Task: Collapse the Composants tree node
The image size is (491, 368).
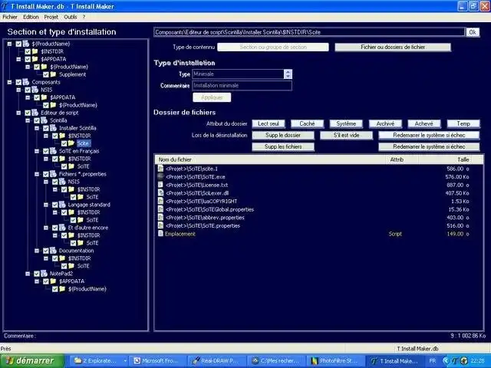Action: pyautogui.click(x=9, y=82)
